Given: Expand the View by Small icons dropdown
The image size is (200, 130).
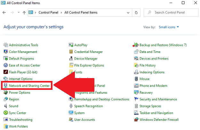Looking at the screenshot, I should [x=169, y=27].
